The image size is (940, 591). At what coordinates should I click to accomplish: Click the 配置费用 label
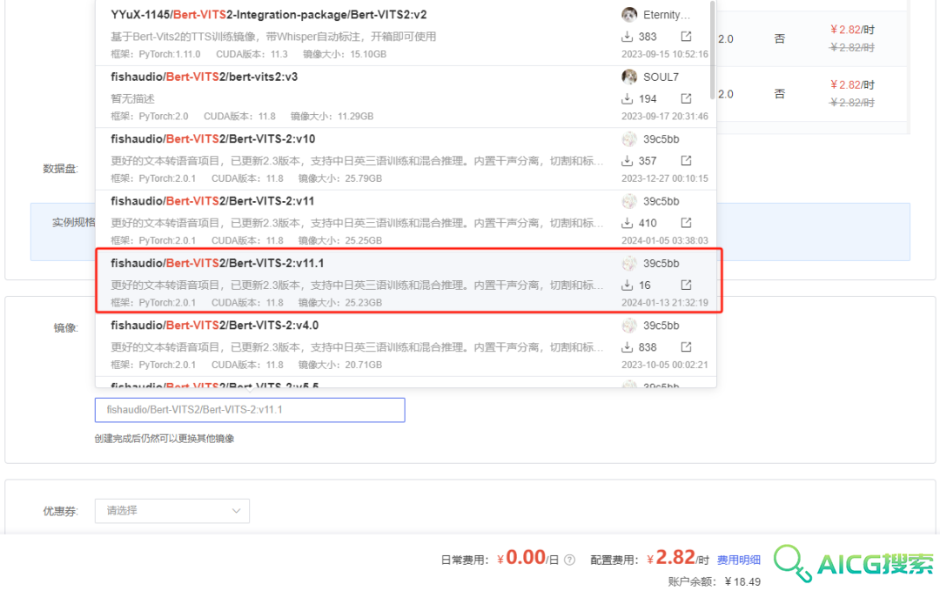614,560
